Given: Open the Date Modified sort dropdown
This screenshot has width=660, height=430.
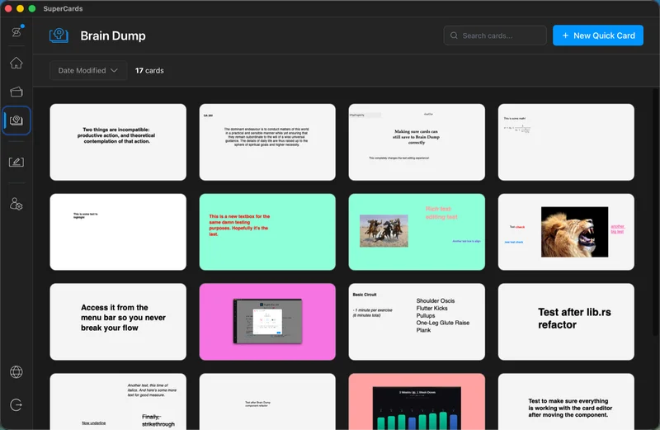Looking at the screenshot, I should pyautogui.click(x=88, y=70).
